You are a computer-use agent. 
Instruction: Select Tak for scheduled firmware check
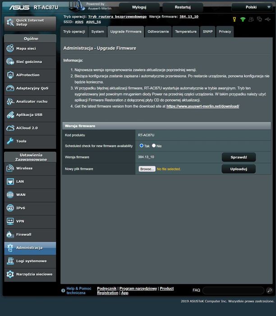[142, 146]
